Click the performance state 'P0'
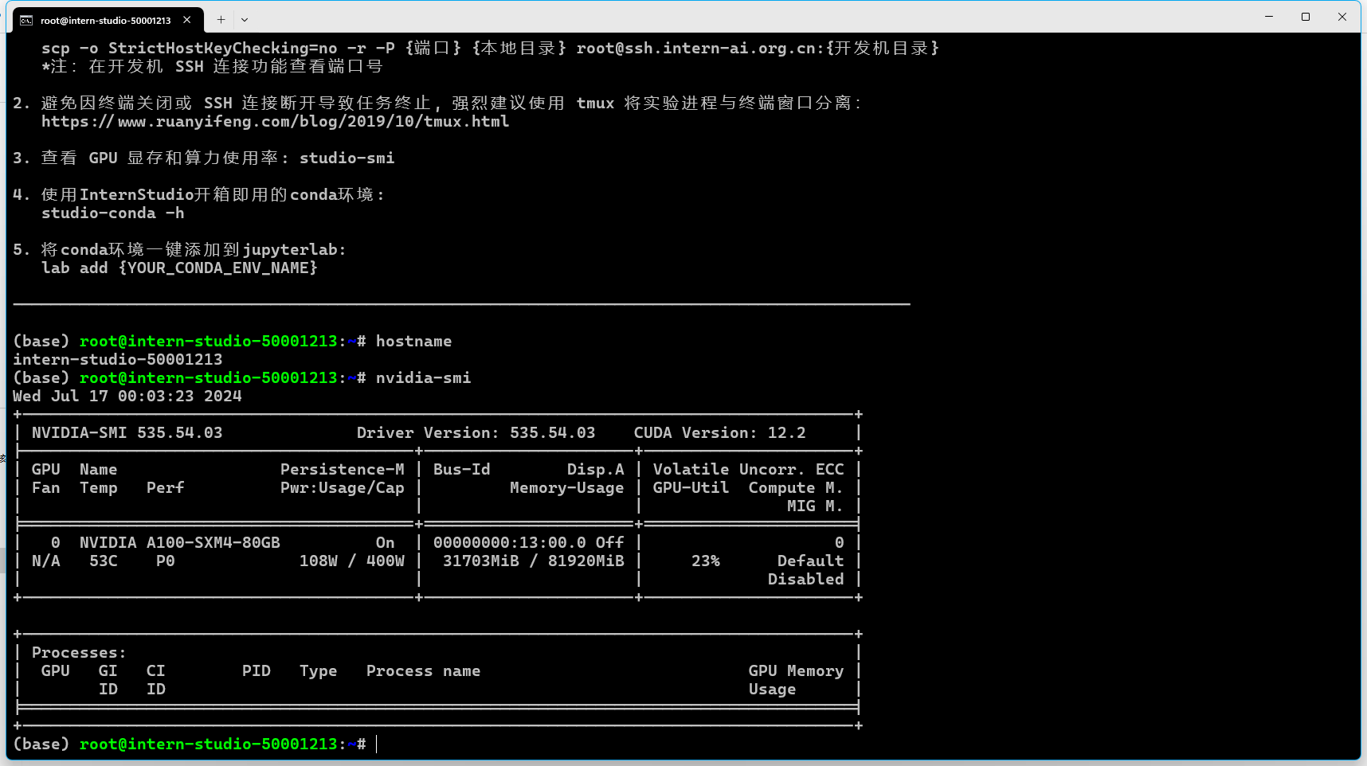This screenshot has width=1367, height=766. 166,561
